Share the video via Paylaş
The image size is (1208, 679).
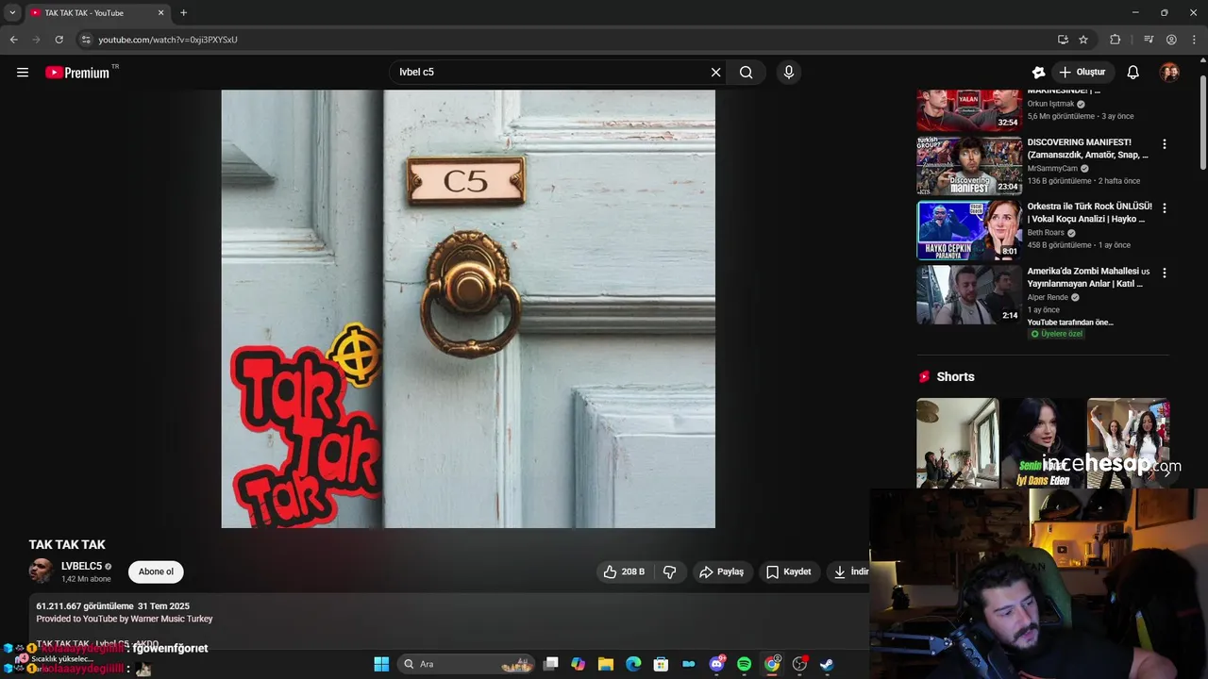pyautogui.click(x=721, y=571)
